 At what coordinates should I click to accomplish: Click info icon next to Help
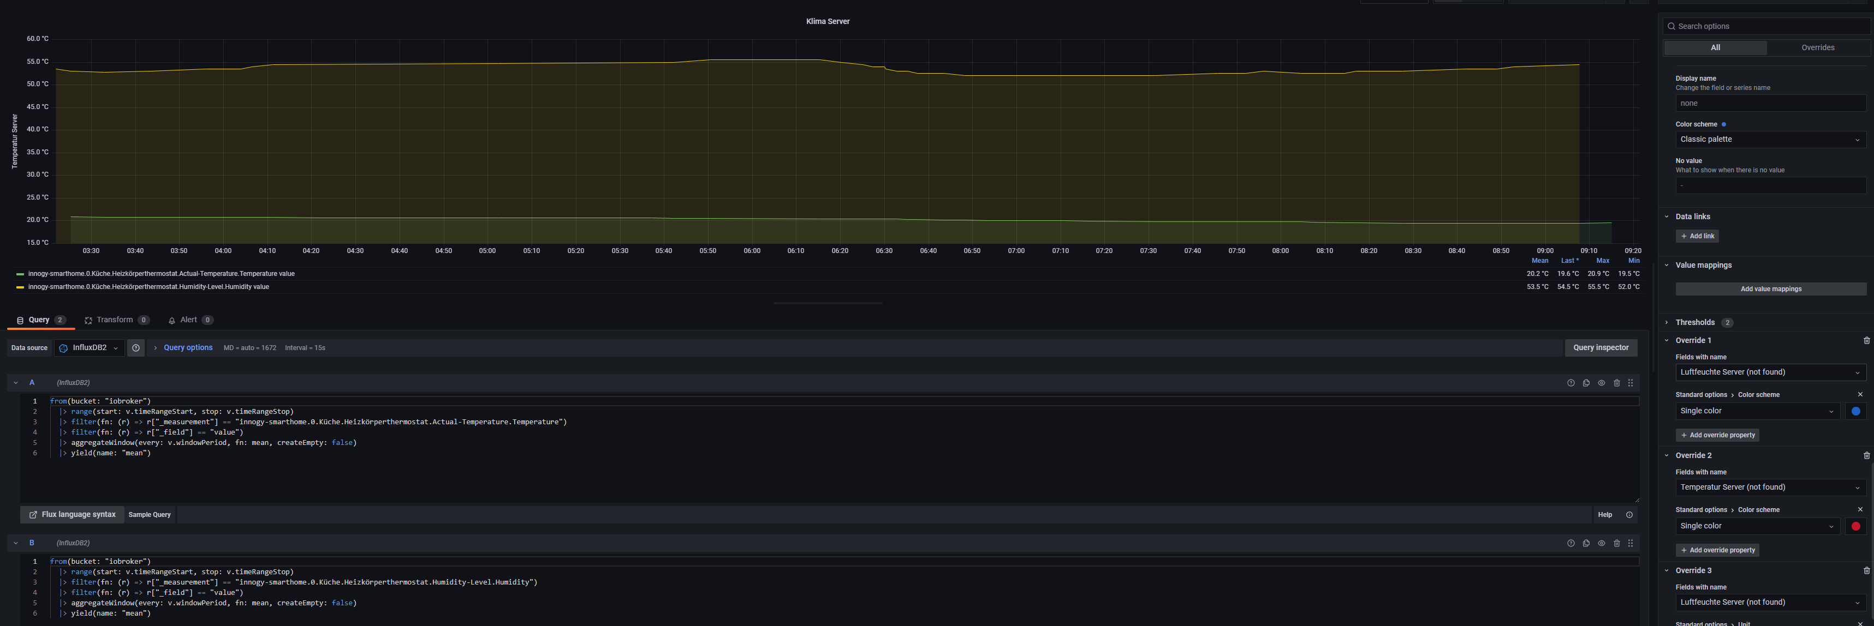[1629, 515]
